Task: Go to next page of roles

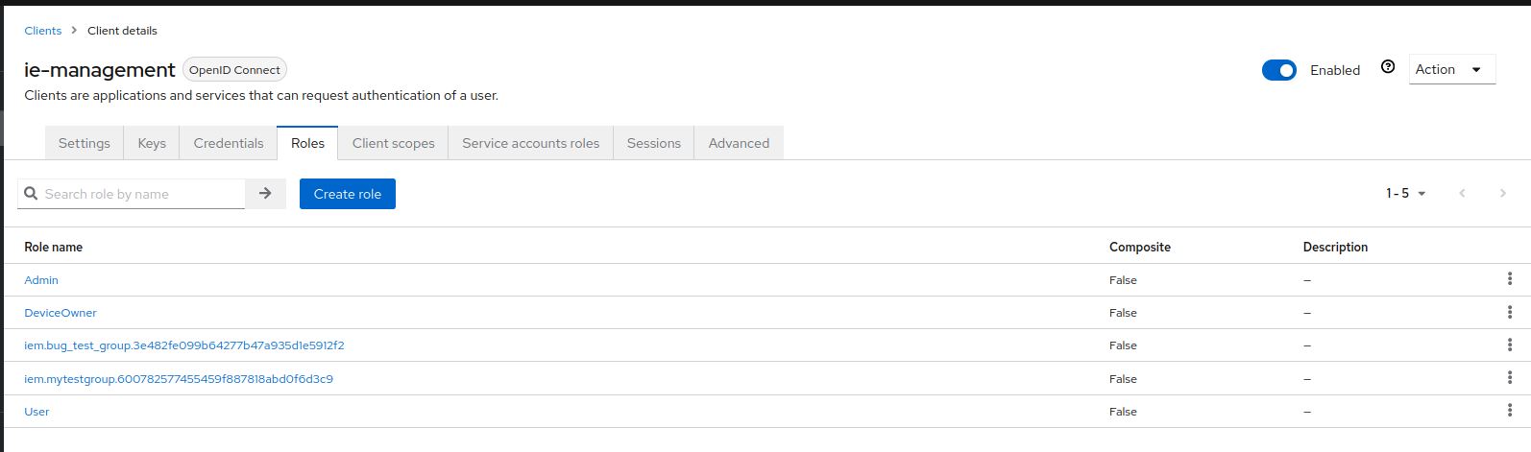Action: coord(1502,194)
